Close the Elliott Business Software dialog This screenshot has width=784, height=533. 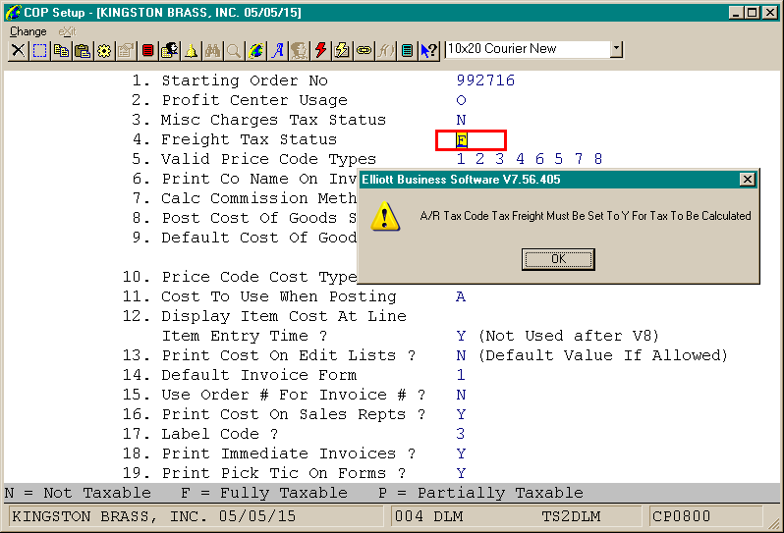(x=747, y=180)
